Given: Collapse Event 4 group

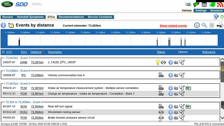Looking at the screenshot, I should (x=4, y=102).
